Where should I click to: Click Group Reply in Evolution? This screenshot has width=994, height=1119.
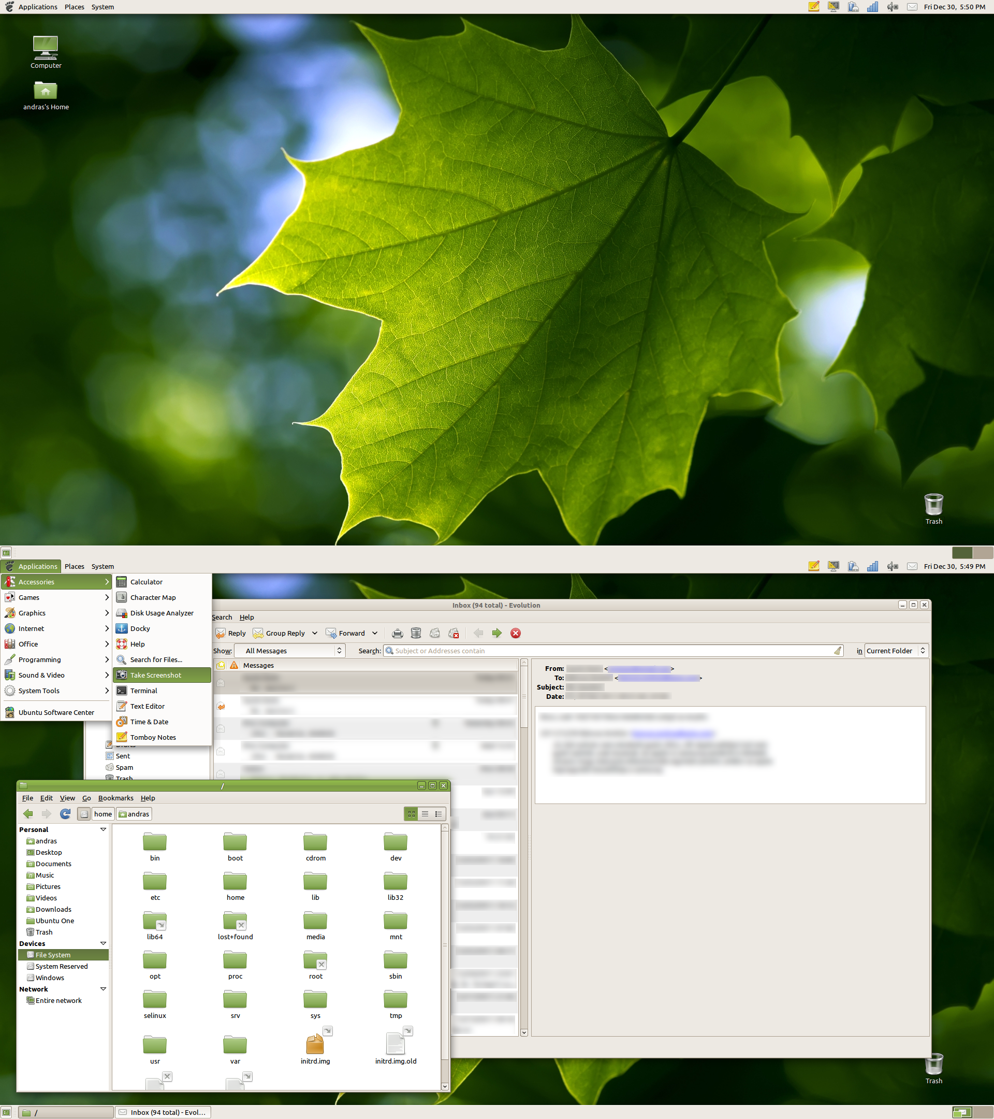pyautogui.click(x=279, y=634)
